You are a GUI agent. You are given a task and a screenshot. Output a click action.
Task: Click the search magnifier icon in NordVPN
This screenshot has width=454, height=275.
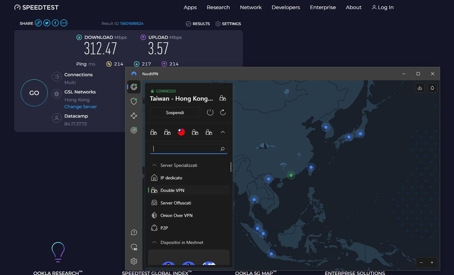pyautogui.click(x=222, y=149)
